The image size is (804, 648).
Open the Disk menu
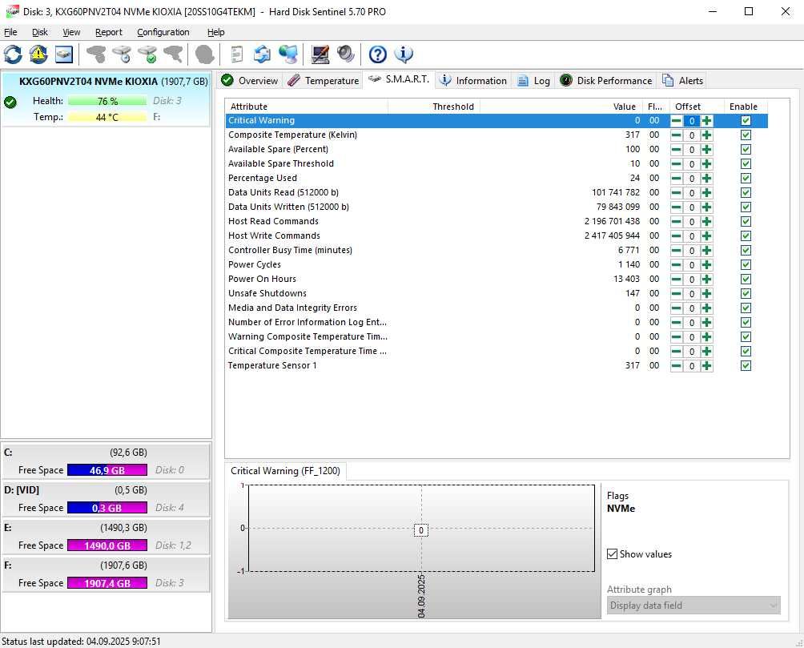click(x=39, y=32)
